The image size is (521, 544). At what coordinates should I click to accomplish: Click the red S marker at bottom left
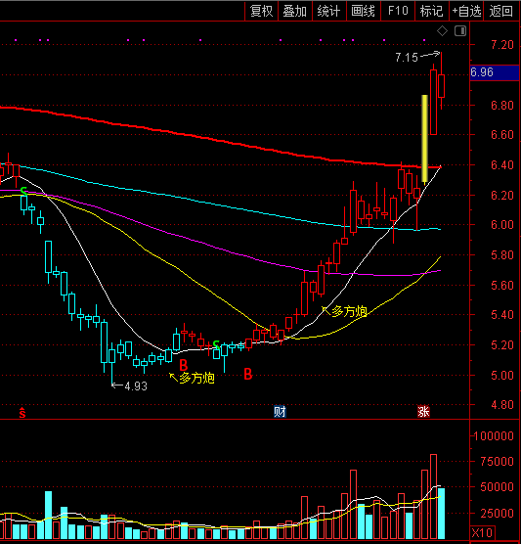(22, 413)
